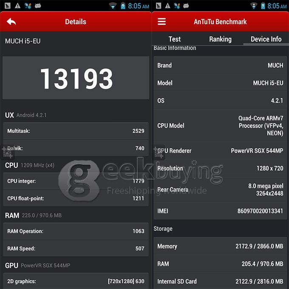Tap the MUCH i5-EU device name on Details

click(x=23, y=41)
